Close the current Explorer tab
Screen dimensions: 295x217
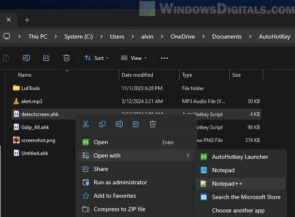click(9, 20)
